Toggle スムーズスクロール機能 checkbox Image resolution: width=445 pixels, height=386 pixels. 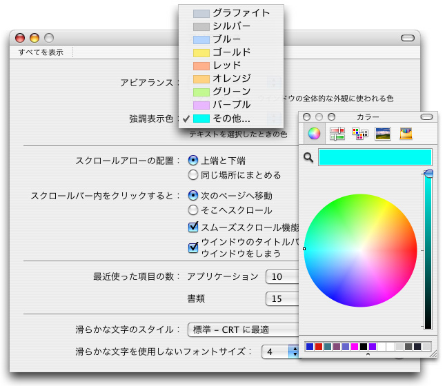click(193, 227)
